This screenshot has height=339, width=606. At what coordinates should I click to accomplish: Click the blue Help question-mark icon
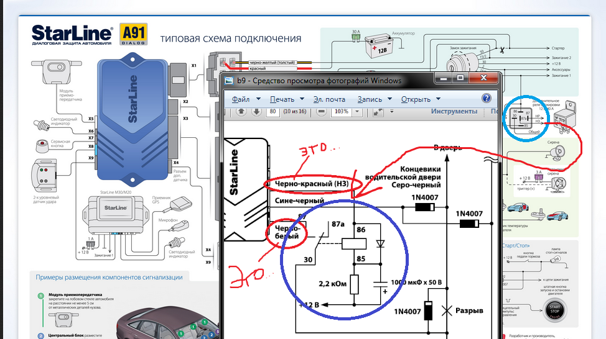coord(487,98)
